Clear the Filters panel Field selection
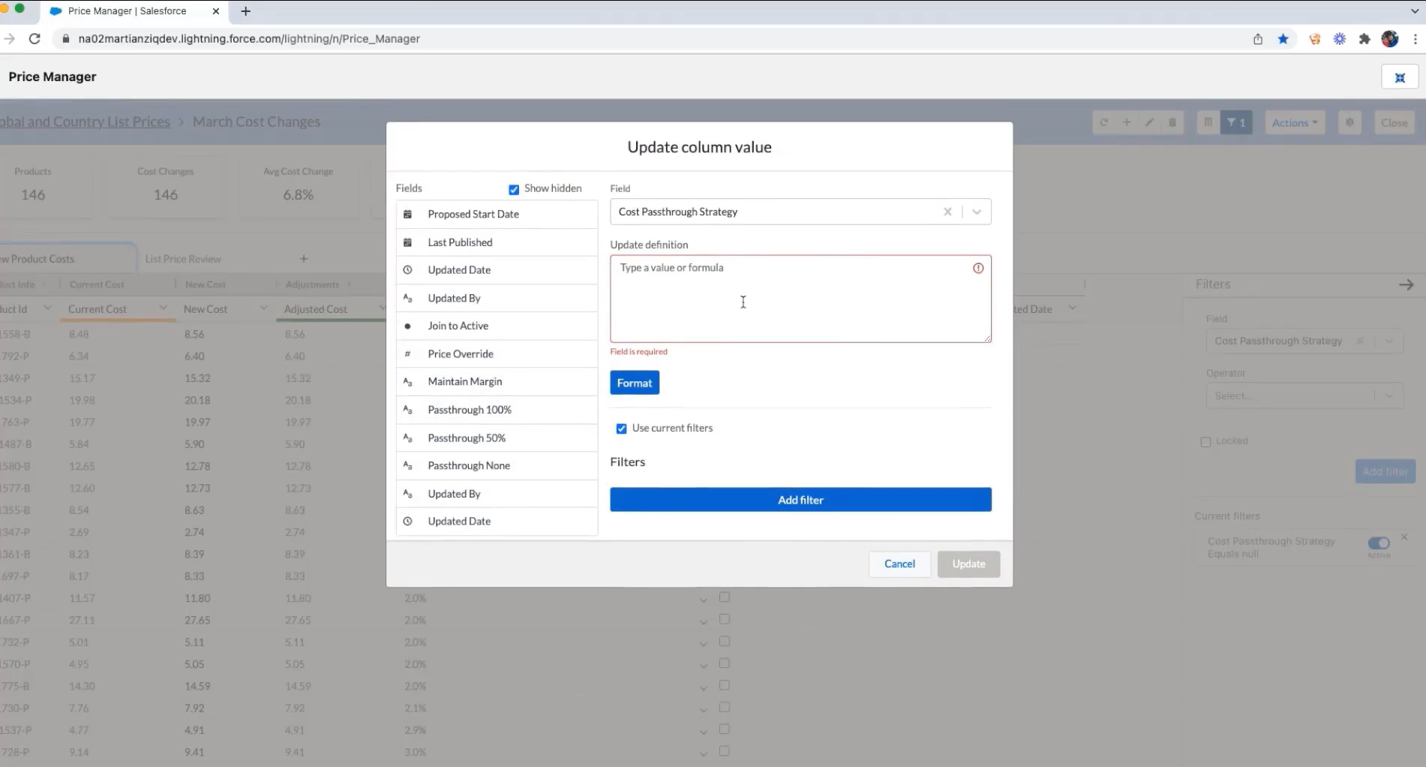Viewport: 1426px width, 767px height. click(x=1360, y=341)
